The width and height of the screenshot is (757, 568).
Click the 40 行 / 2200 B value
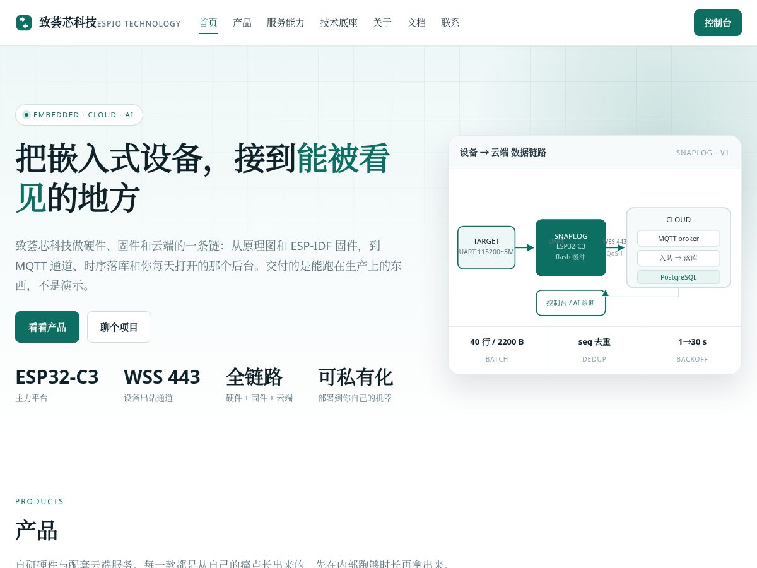(497, 342)
